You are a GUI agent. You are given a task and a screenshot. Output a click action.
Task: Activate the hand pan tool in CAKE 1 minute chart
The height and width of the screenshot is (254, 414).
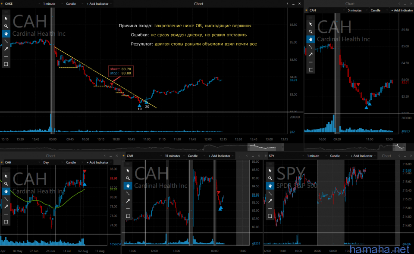[6, 34]
